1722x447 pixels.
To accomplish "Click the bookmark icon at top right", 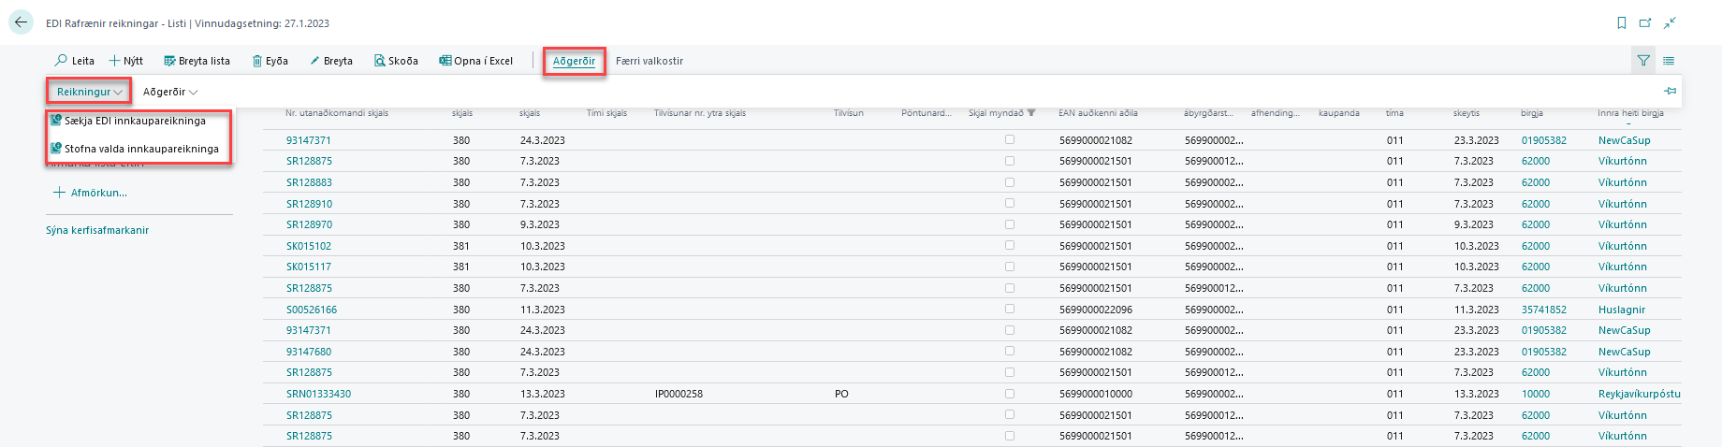I will point(1622,23).
